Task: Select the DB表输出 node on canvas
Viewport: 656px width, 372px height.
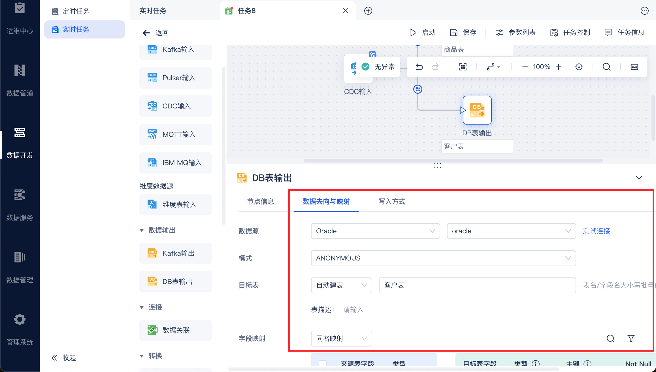Action: (x=477, y=110)
